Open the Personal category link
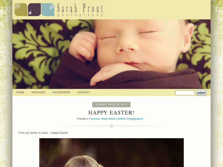 point(94,119)
